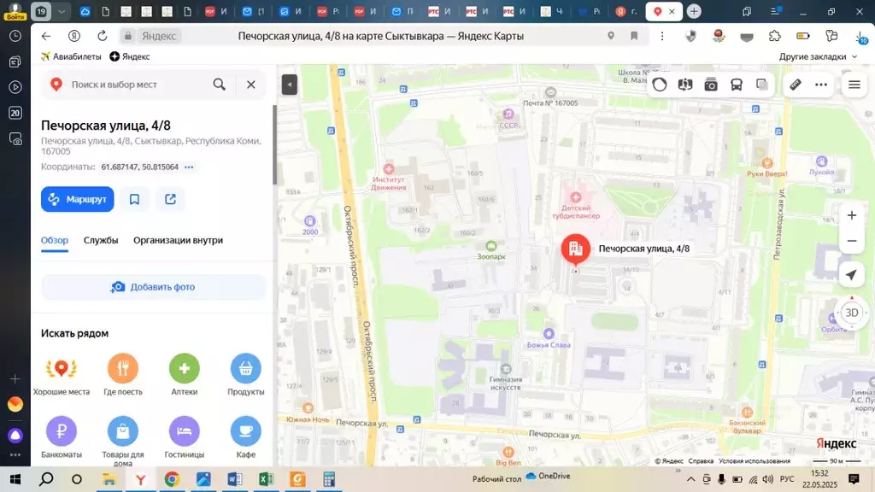The width and height of the screenshot is (875, 492).
Task: Open the map layers selector
Action: [761, 85]
